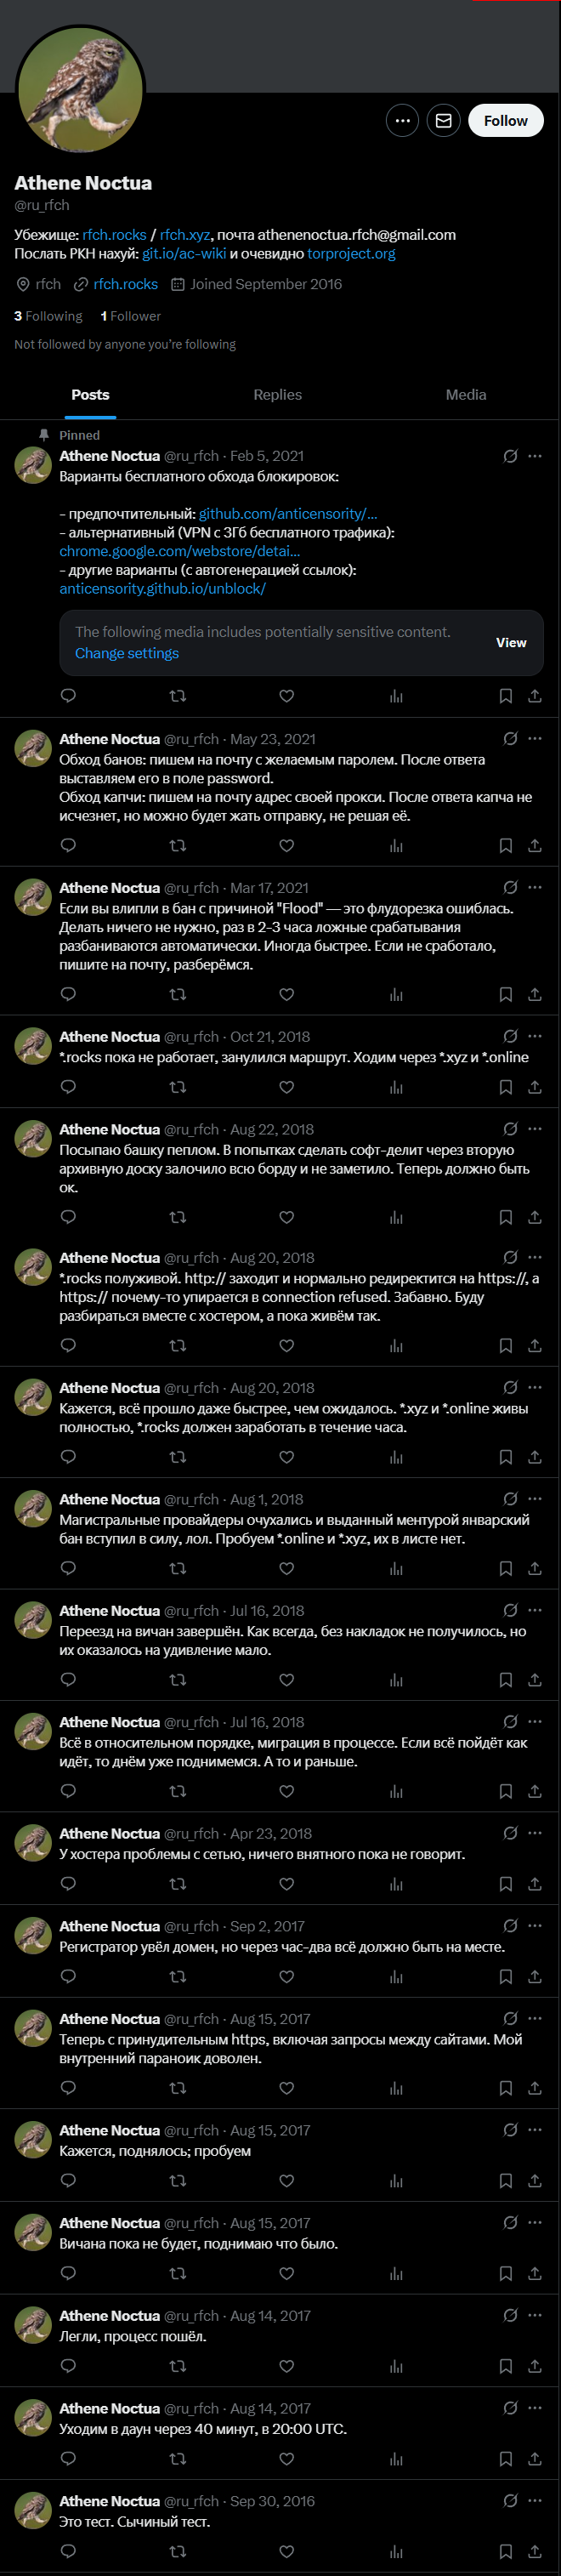The image size is (561, 2576).
Task: Repost the Mar 17, 2021 post
Action: (x=178, y=994)
